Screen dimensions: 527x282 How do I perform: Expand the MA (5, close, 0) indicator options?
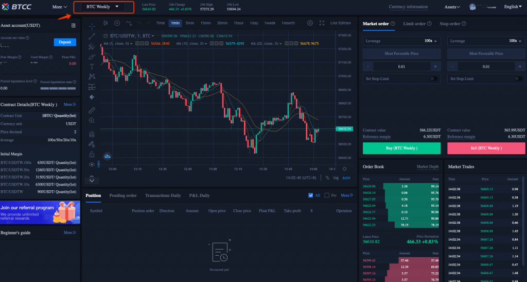click(131, 44)
